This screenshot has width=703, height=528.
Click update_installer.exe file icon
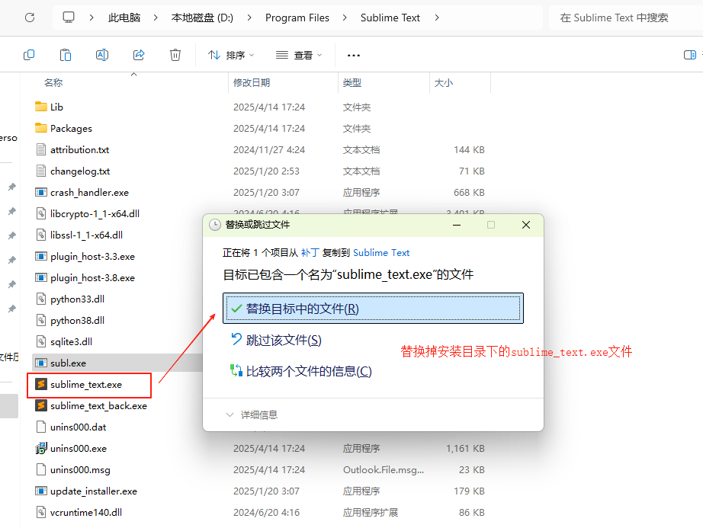41,491
